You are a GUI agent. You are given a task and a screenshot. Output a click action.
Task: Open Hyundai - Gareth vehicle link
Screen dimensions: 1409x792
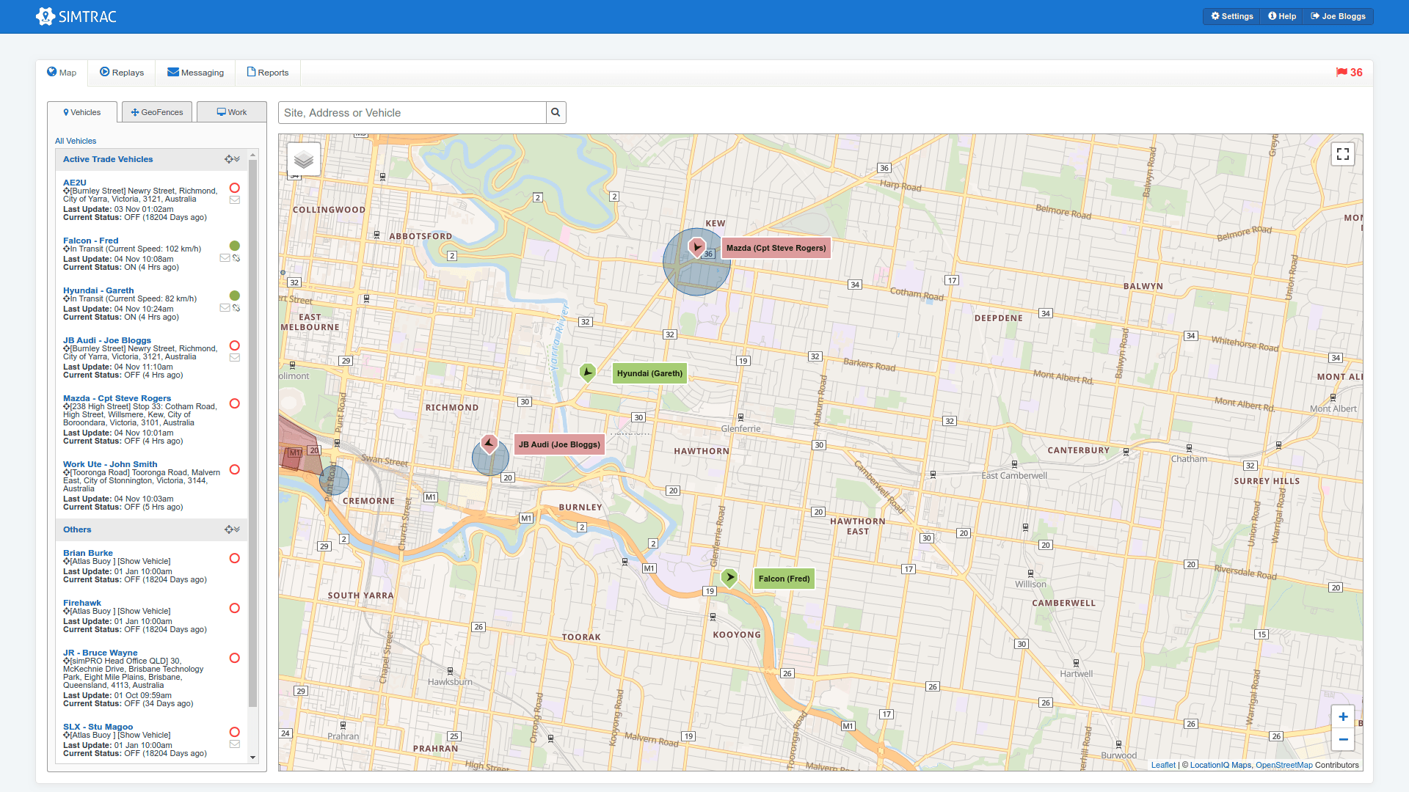[98, 290]
